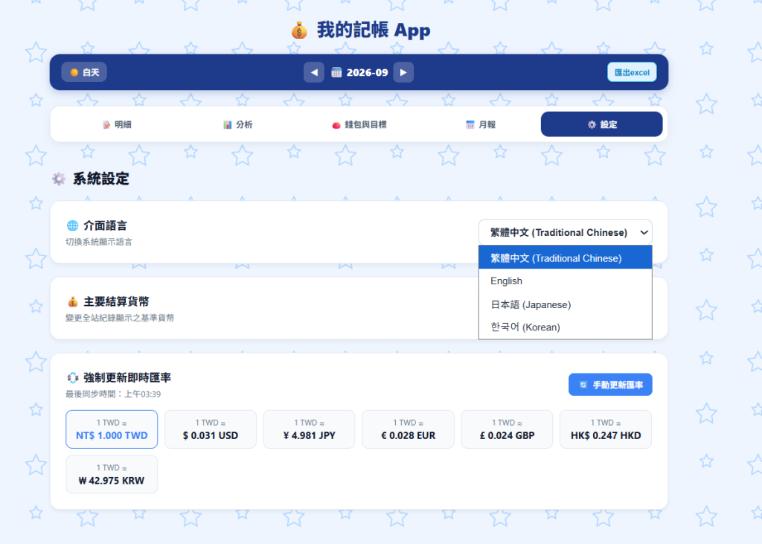
Task: Collapse the interface language dropdown
Action: pyautogui.click(x=566, y=232)
